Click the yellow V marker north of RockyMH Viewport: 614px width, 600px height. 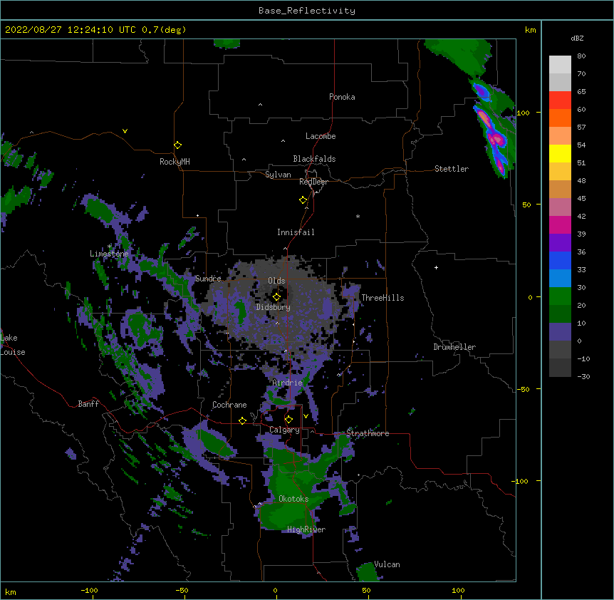(x=125, y=131)
